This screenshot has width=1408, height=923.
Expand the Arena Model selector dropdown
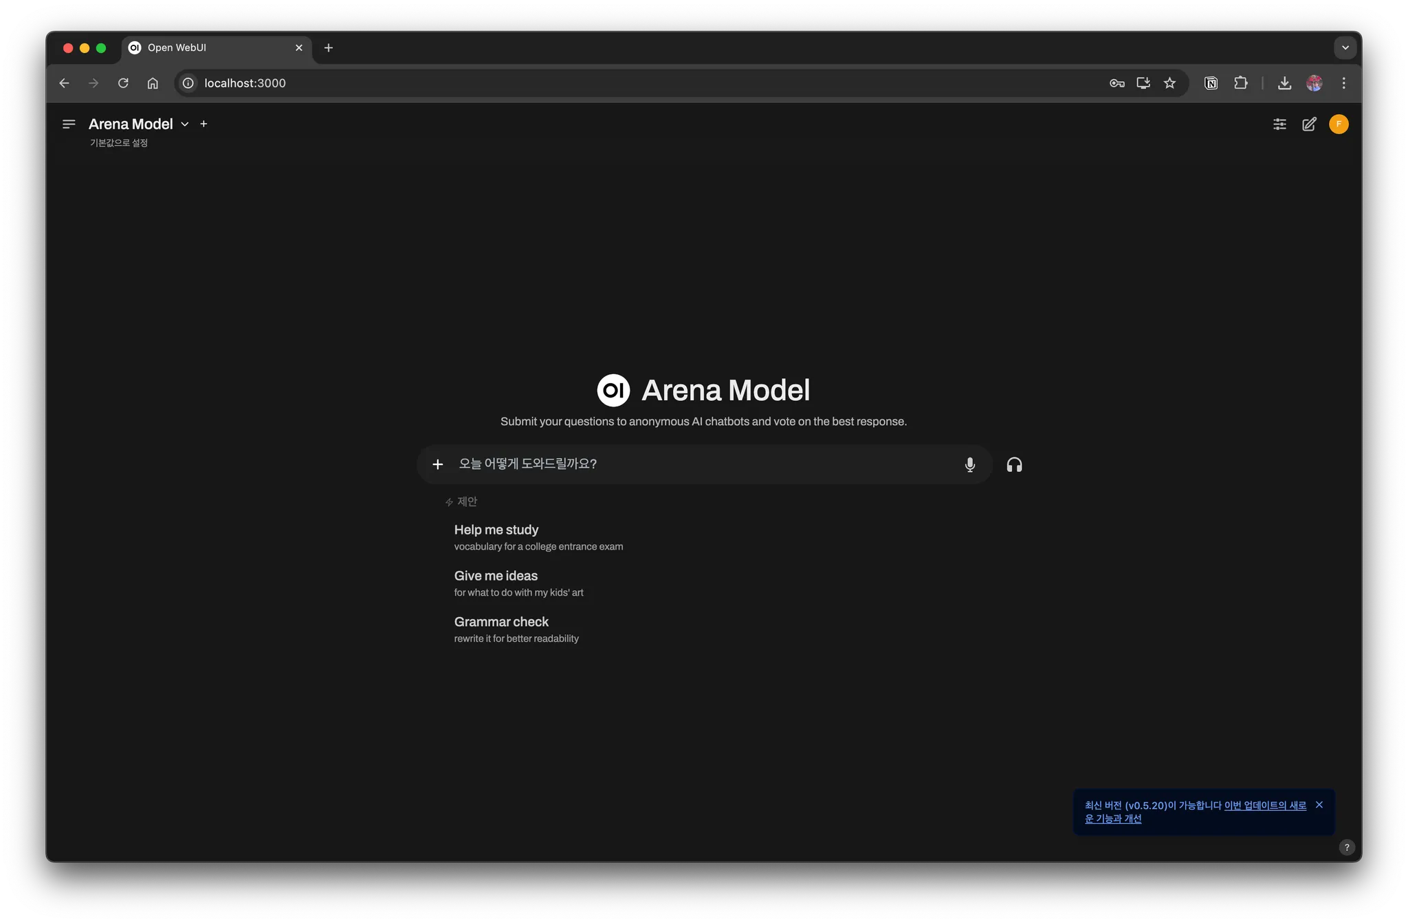184,124
